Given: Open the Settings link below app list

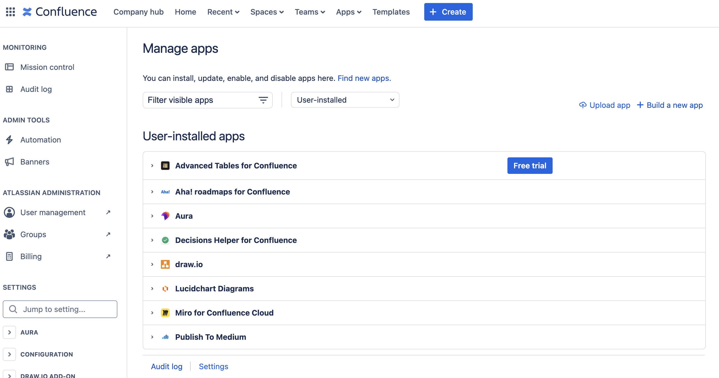Looking at the screenshot, I should click(213, 366).
